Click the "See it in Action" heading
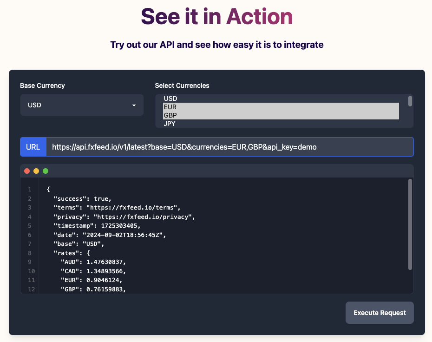Screen dimensions: 432x342 [x=216, y=17]
